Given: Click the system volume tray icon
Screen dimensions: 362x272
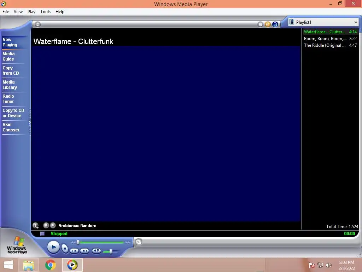Looking at the screenshot, I should [329, 265].
